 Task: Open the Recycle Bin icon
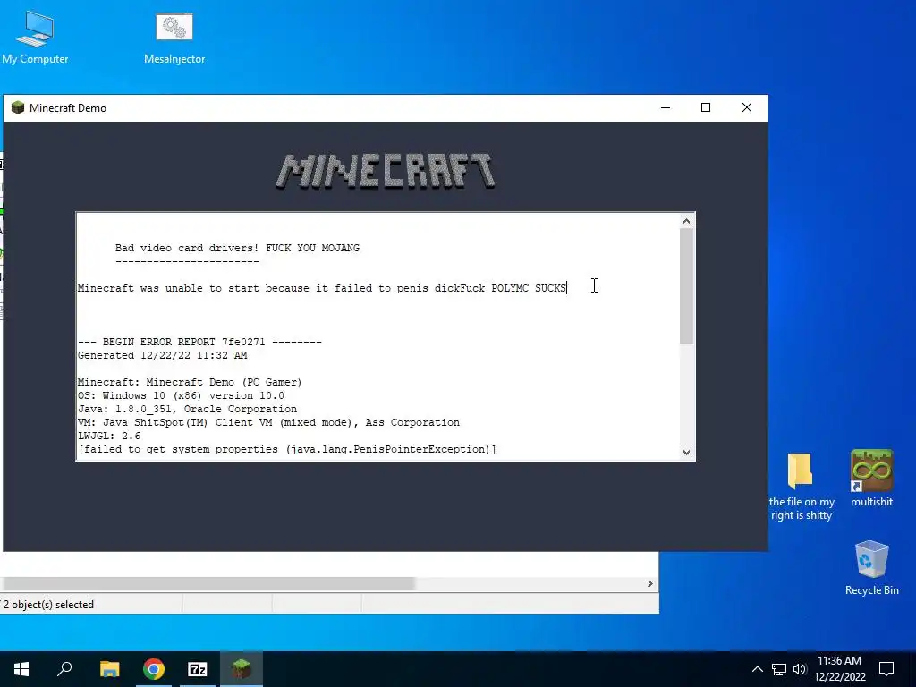[x=871, y=568]
